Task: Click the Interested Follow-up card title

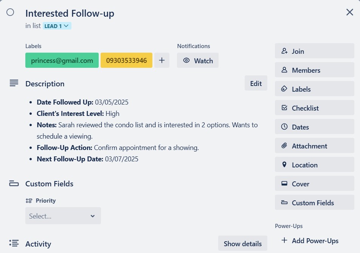Action: [70, 13]
